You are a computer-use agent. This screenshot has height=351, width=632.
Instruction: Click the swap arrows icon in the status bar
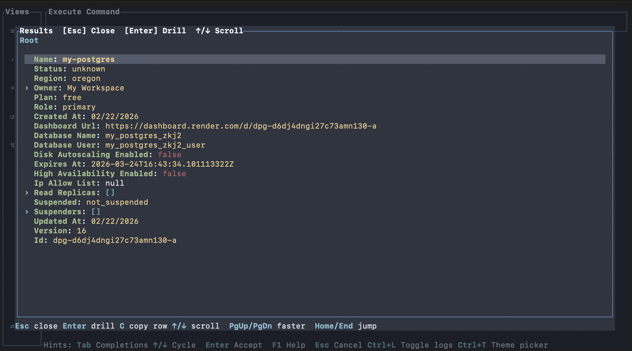tap(12, 326)
